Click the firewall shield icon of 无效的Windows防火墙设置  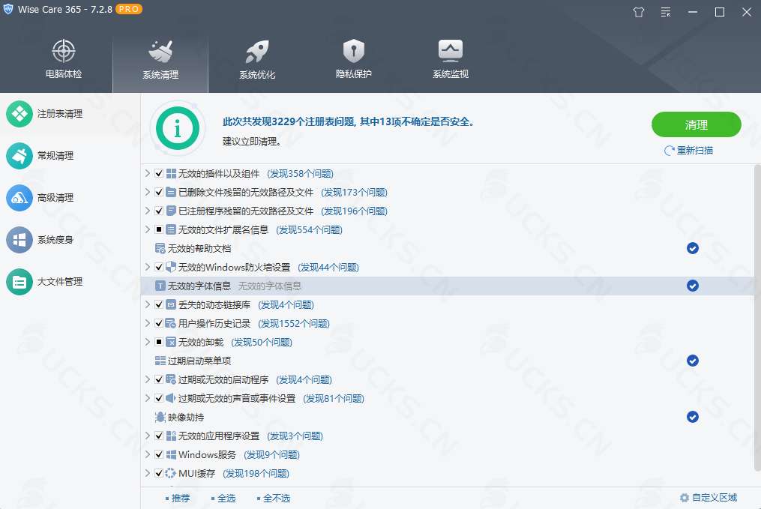(171, 267)
